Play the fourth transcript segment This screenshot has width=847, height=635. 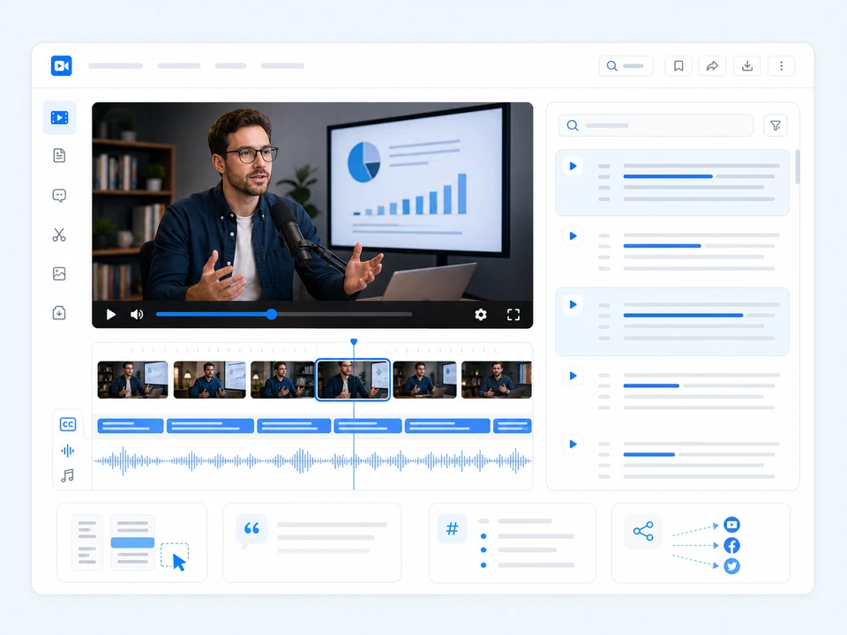click(573, 376)
